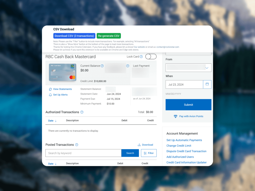255x191 pixels.
Task: Click the Current Balance $0.00 amount
Action: 84,70
